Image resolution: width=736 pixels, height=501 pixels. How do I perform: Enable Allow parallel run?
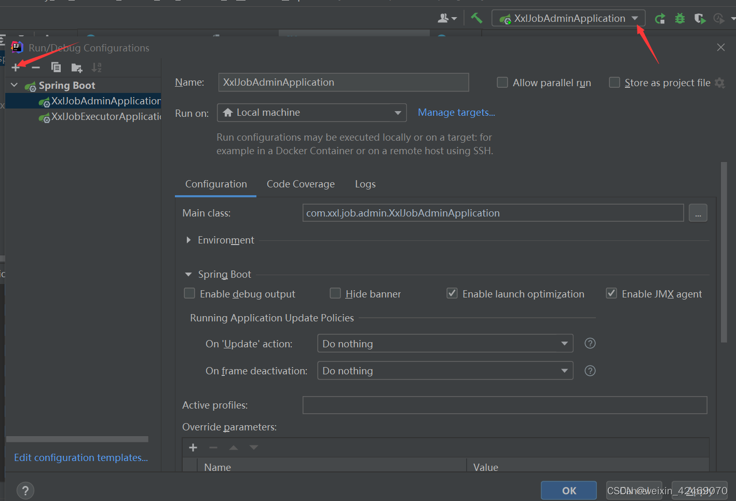coord(502,83)
